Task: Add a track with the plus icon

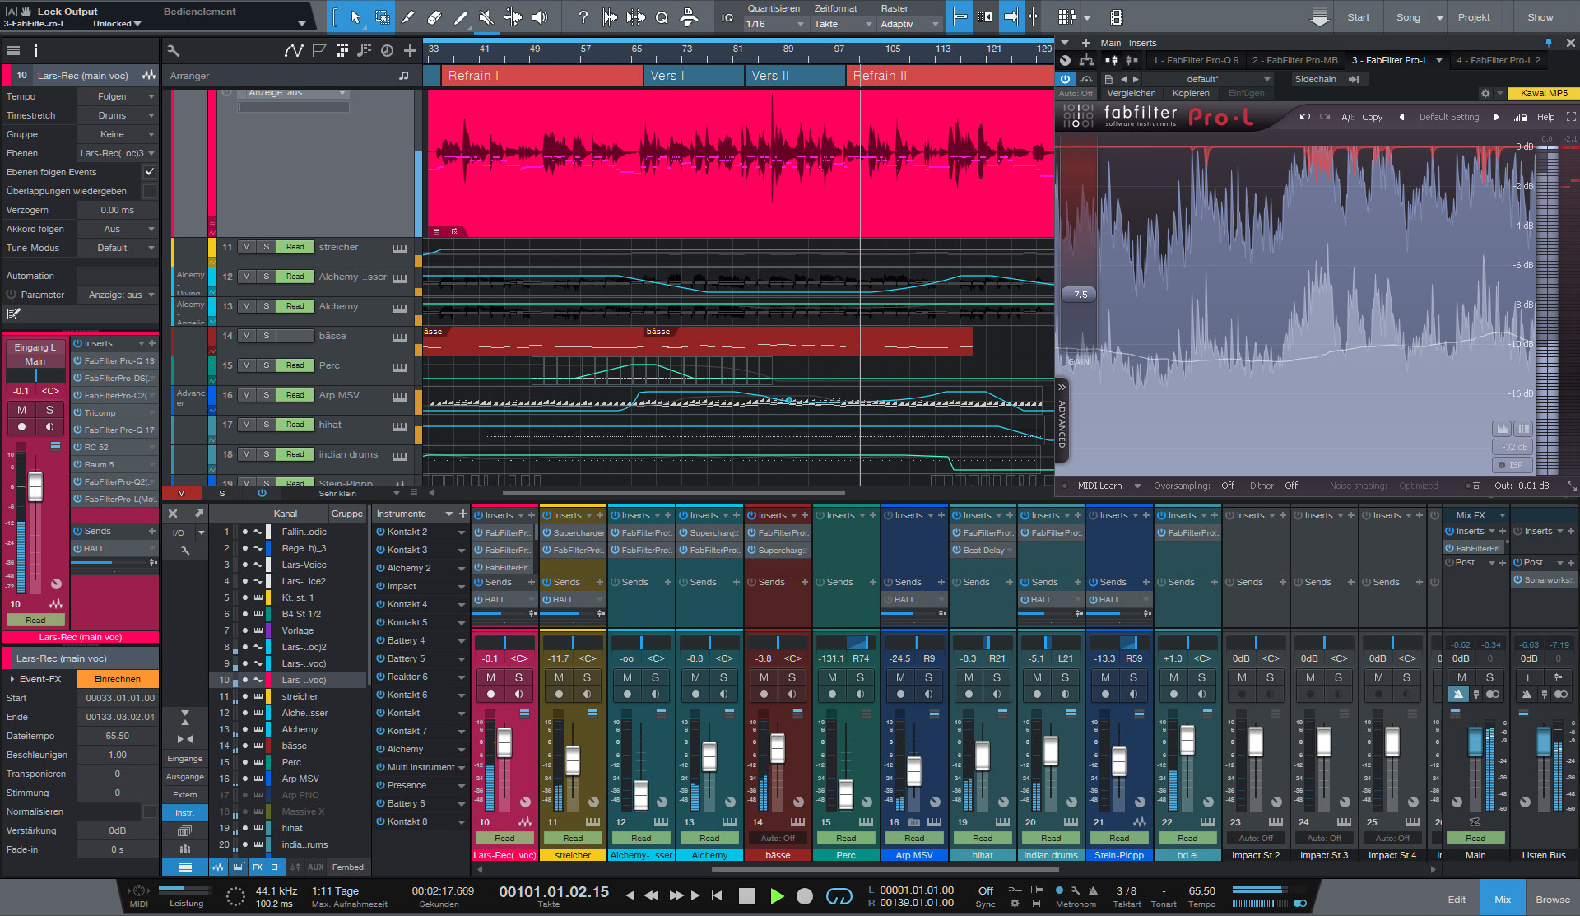Action: pyautogui.click(x=410, y=51)
